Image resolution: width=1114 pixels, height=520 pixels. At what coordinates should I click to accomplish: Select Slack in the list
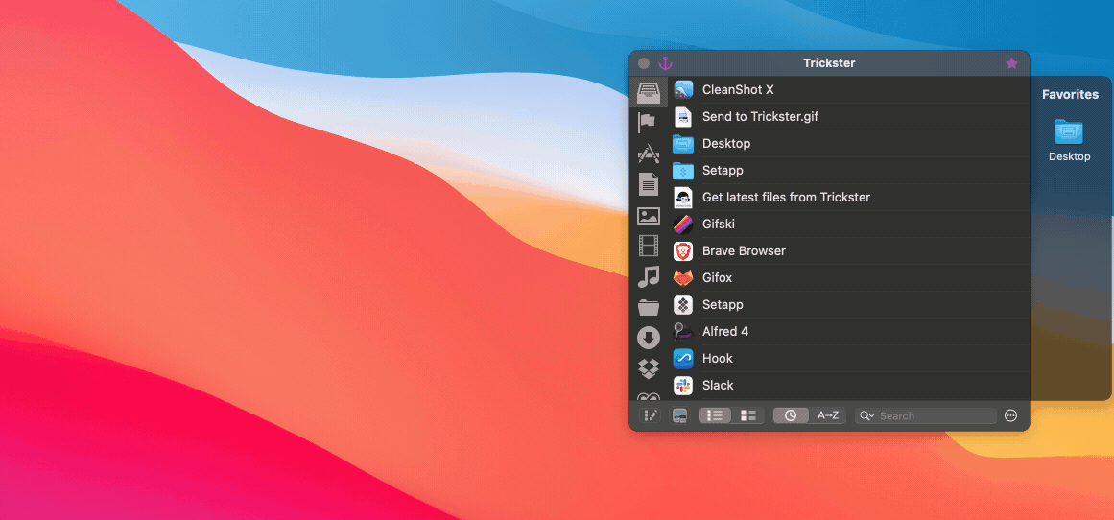[849, 385]
